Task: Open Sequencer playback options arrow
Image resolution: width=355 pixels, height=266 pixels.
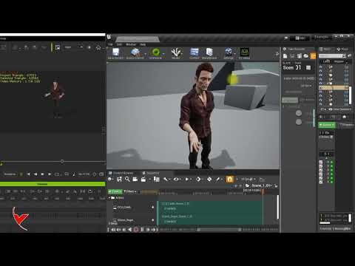Action: click(187, 179)
